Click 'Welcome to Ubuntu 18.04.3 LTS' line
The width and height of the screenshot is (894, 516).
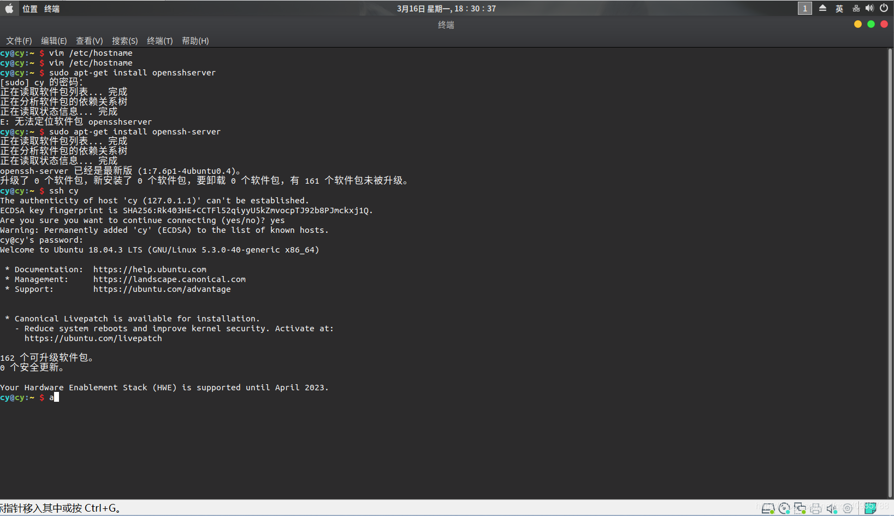point(159,250)
